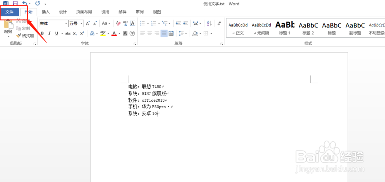Undo the last action

[x=24, y=3]
